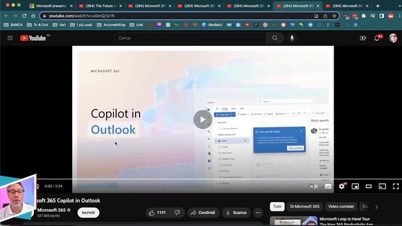Open the three-dot more actions menu
Screen dimensions: 402x226
click(x=258, y=213)
